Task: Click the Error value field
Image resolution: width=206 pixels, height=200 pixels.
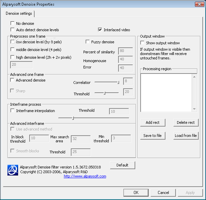Action: pos(125,68)
